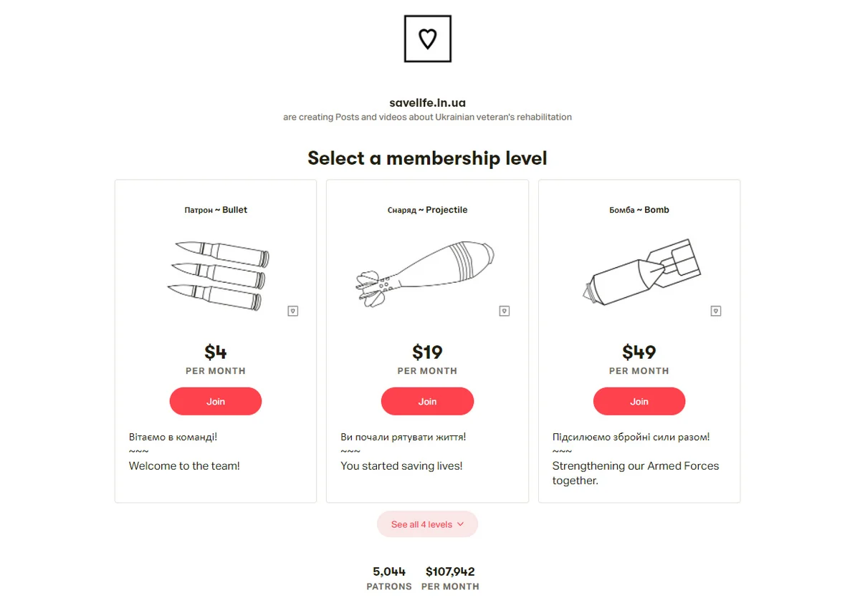The height and width of the screenshot is (598, 860).
Task: Click the chevron beside See all 4 levels
Action: point(460,524)
